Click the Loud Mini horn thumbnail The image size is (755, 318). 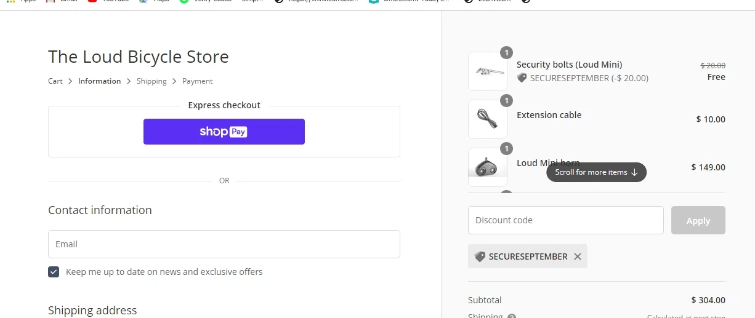[488, 167]
